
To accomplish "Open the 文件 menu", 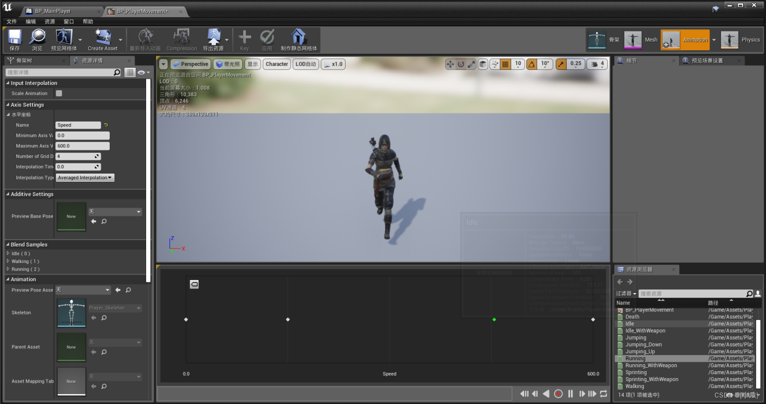I will (x=11, y=21).
